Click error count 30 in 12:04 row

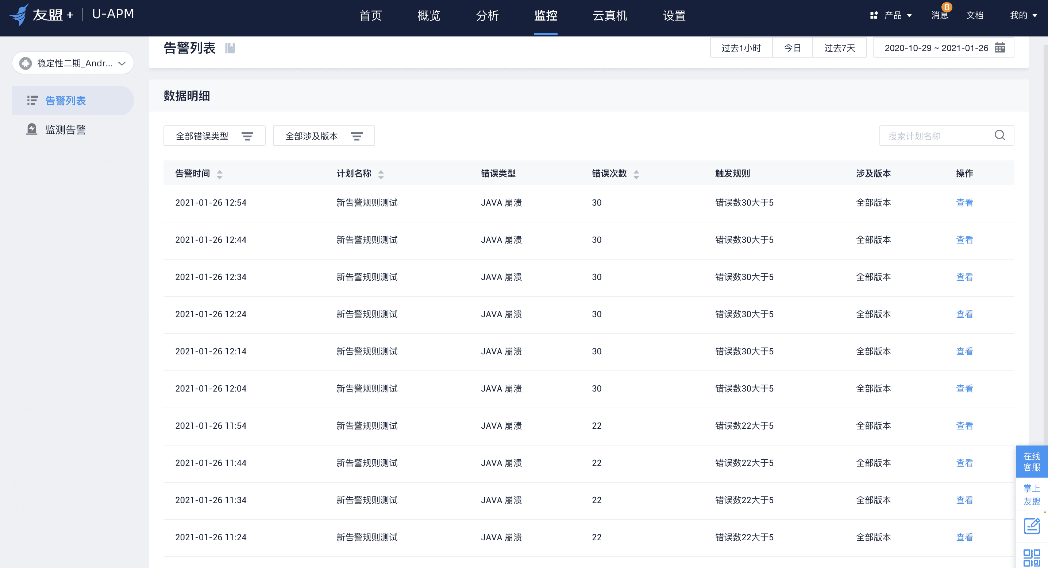click(x=596, y=389)
